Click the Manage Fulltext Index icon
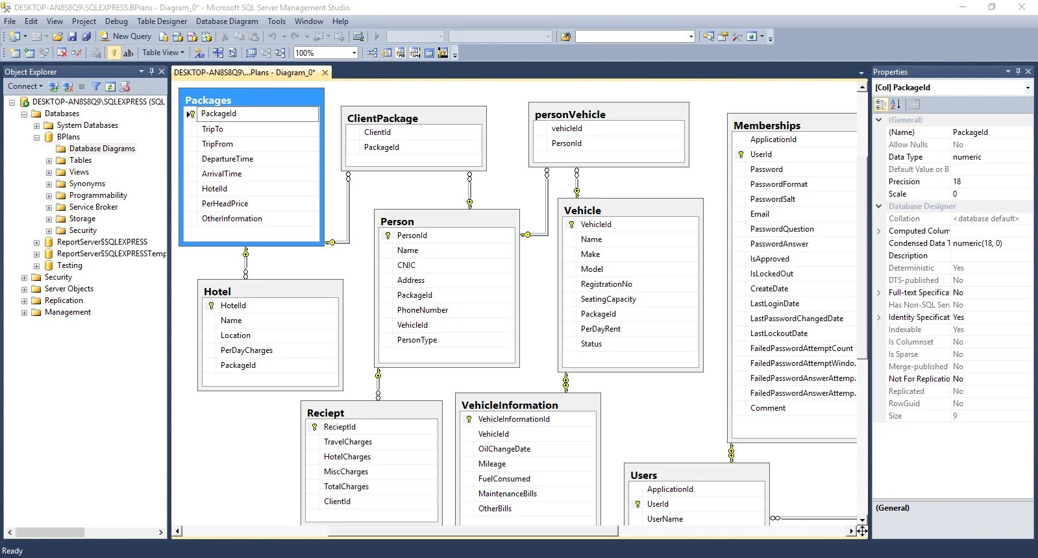 401,53
